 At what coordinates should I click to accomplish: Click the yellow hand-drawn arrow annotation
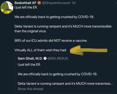point(89,50)
